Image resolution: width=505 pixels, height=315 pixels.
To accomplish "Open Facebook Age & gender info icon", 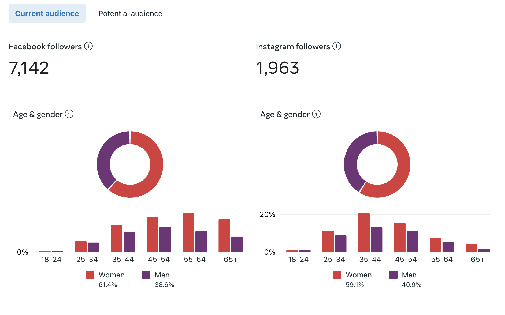I will 69,114.
